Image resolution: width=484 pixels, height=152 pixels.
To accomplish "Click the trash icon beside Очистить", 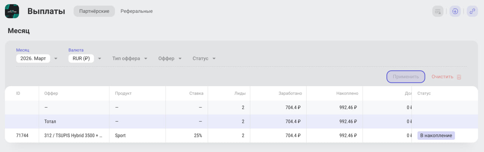I will [459, 77].
